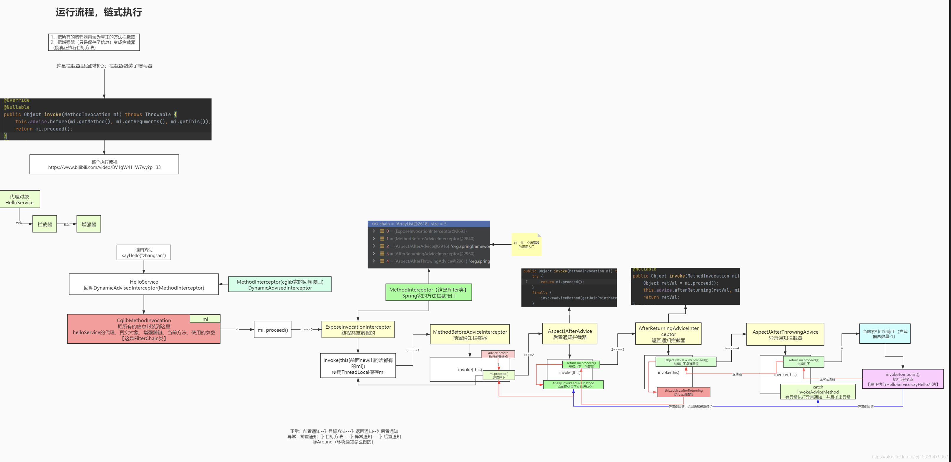The image size is (951, 462).
Task: Click the AspectJAfterThrowingAdvice 异常通知拦截器 box
Action: pyautogui.click(x=785, y=334)
